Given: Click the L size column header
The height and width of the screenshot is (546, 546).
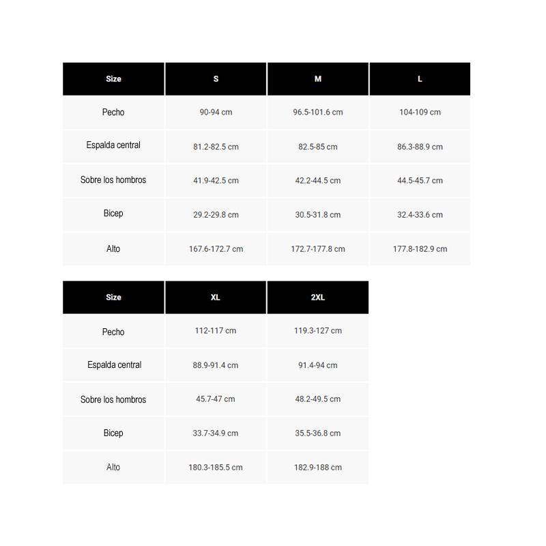Looking at the screenshot, I should (x=420, y=79).
